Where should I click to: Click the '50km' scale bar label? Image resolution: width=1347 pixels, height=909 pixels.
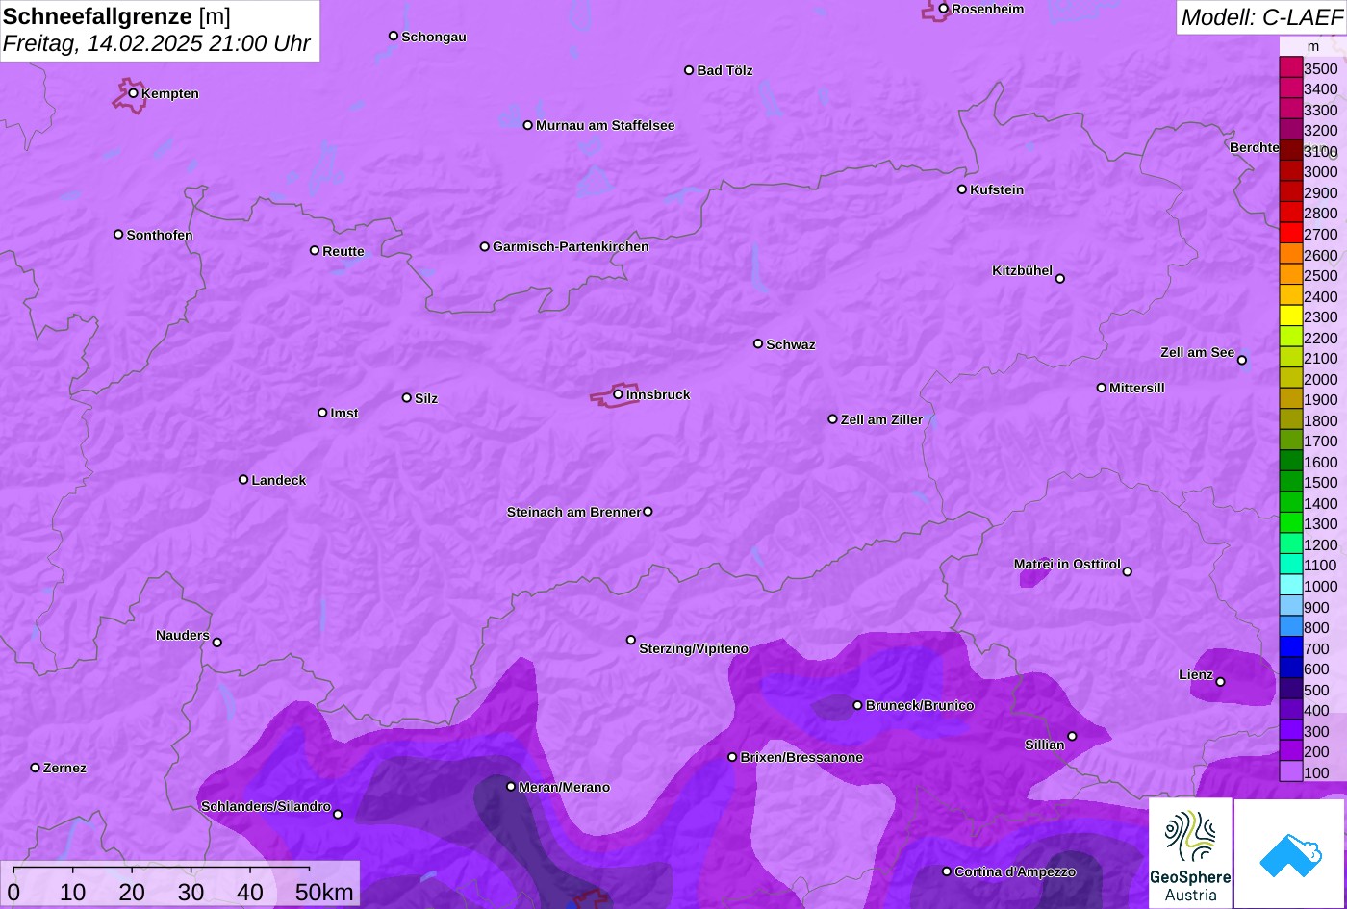point(324,892)
